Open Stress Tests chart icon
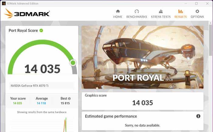 tap(161, 11)
